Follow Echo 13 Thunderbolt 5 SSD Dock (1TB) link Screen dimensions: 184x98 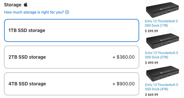[161, 23]
